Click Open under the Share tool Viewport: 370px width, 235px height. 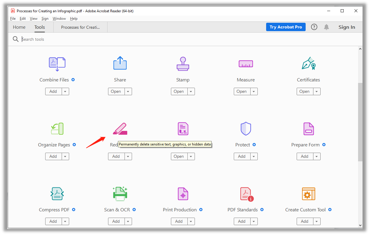point(116,92)
